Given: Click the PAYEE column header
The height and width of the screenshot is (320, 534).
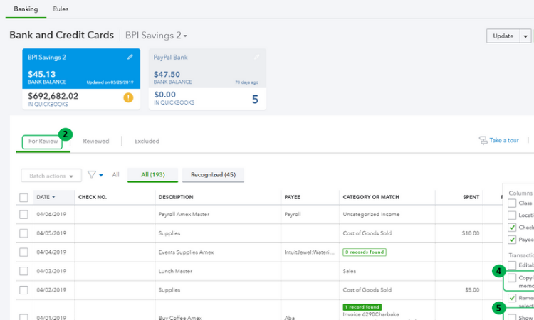Looking at the screenshot, I should point(292,197).
